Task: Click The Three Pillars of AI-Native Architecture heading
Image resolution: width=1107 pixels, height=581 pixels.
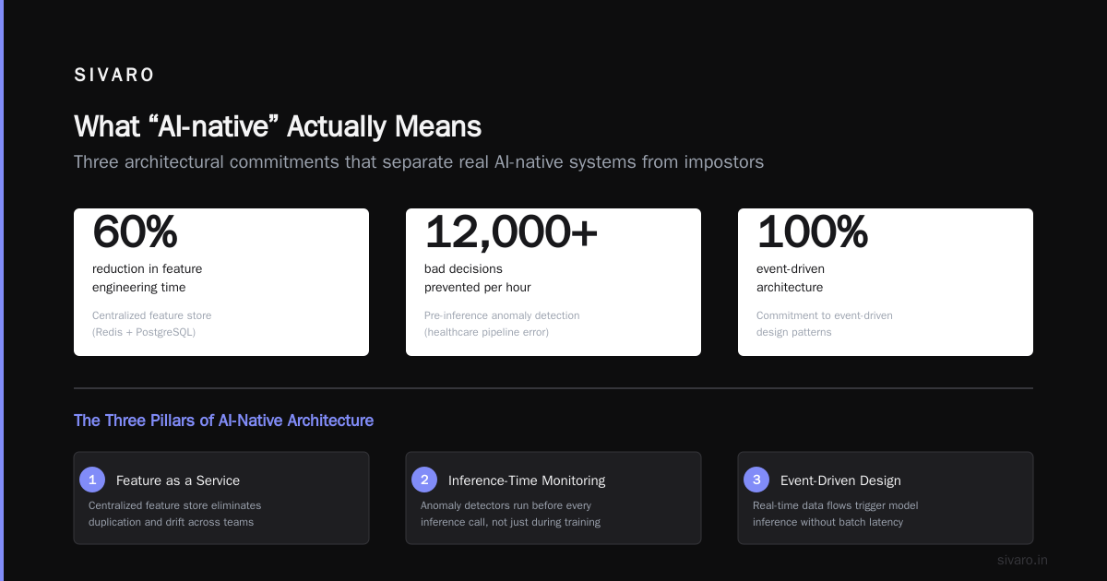Action: [x=223, y=421]
